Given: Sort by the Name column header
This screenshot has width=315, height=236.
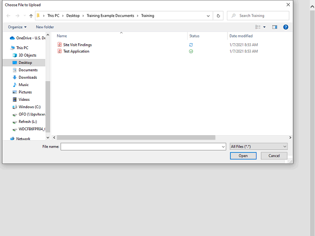Looking at the screenshot, I should [x=62, y=36].
